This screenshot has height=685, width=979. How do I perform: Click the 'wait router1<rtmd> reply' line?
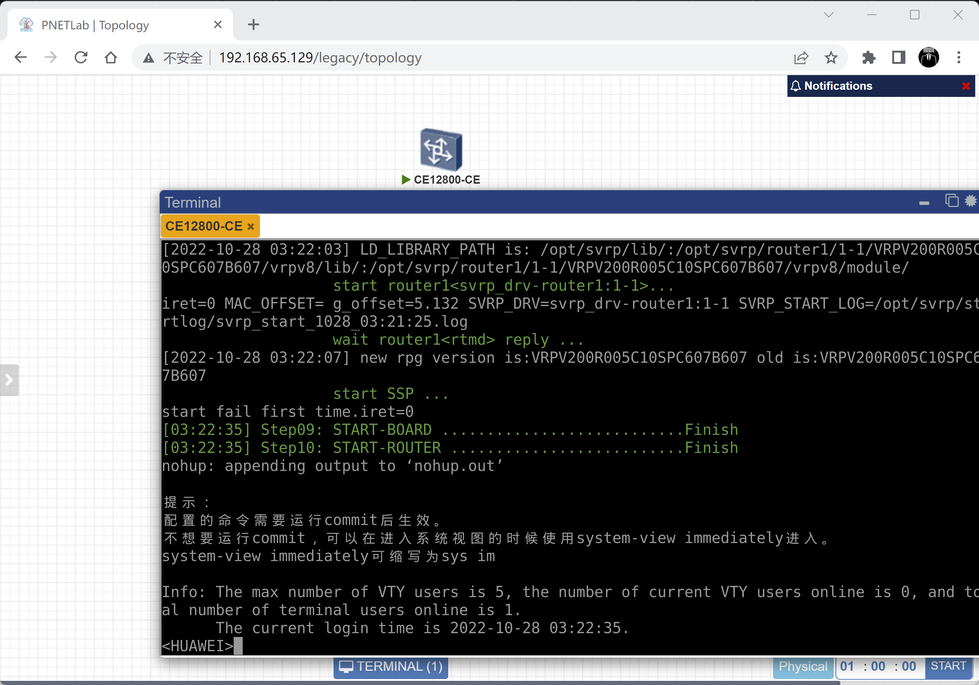[x=458, y=340]
